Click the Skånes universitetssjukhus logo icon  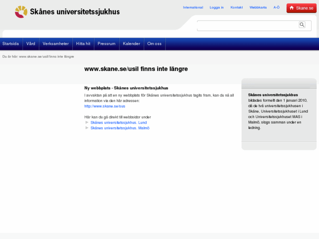21,12
